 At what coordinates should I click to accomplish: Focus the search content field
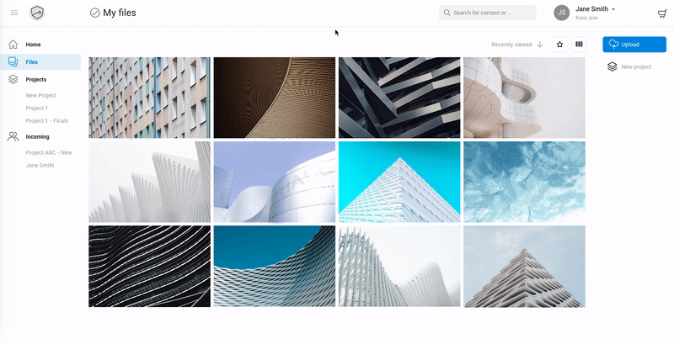coord(488,13)
